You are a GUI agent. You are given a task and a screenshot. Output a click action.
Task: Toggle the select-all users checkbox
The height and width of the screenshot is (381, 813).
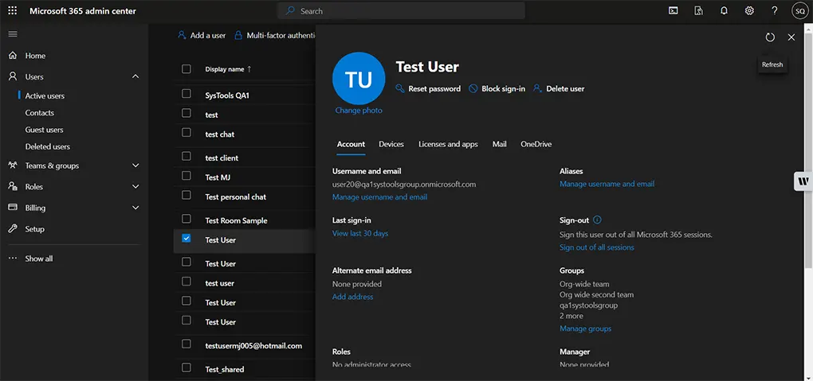[187, 69]
